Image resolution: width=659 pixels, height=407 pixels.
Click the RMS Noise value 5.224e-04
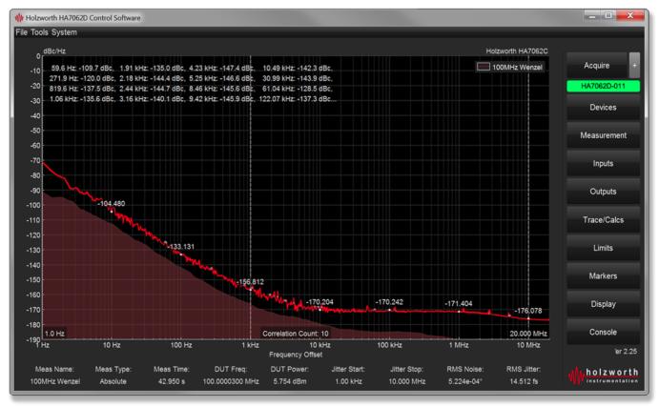[465, 382]
